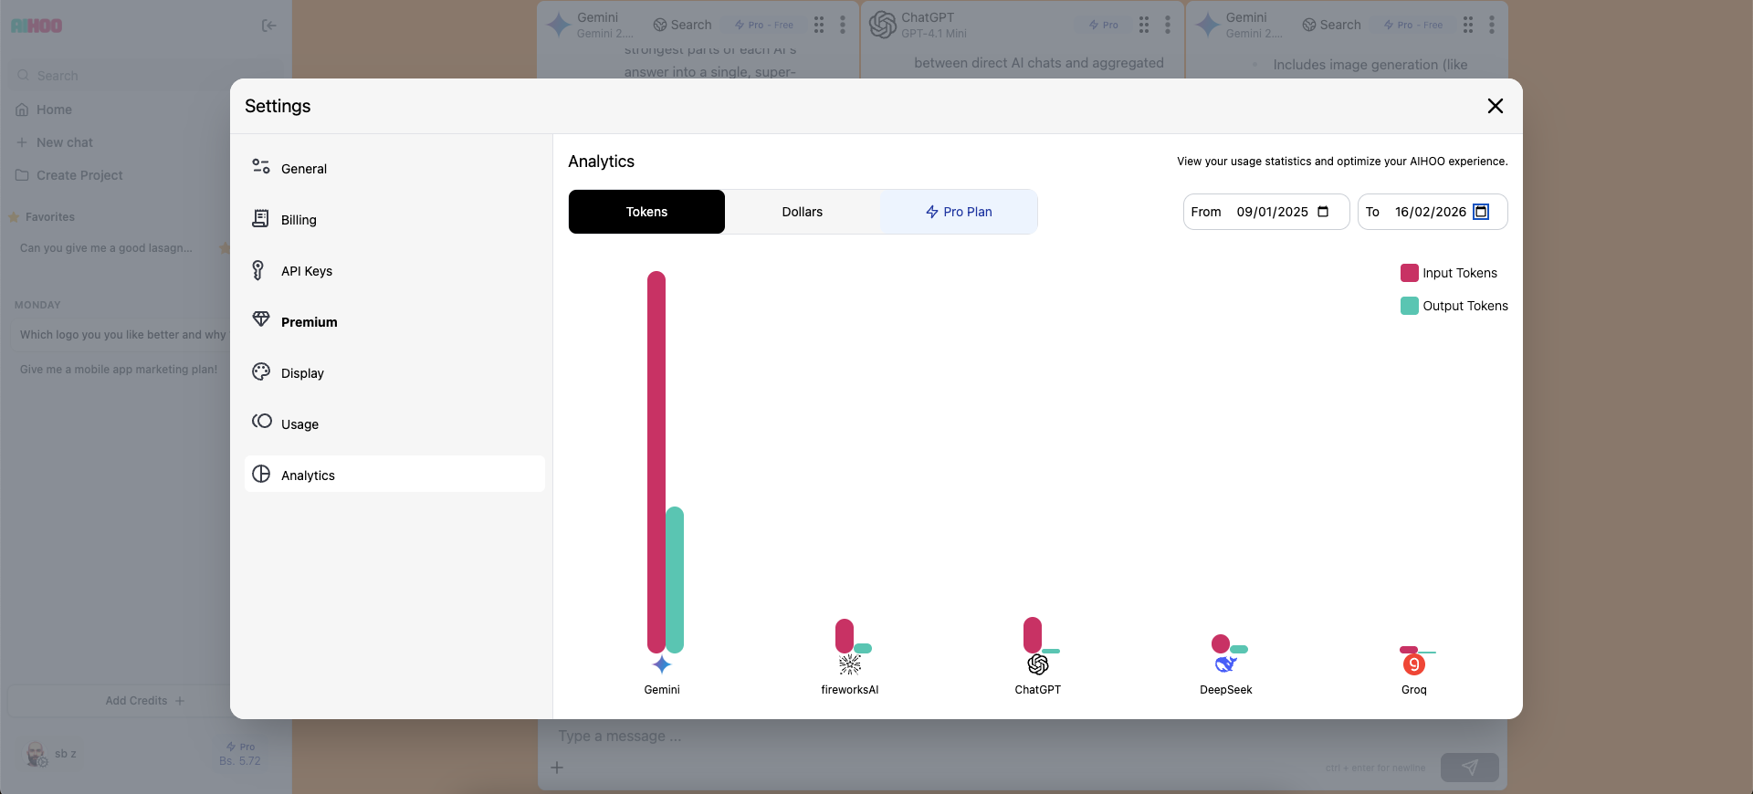Toggle Input Tokens legend swatch
Viewport: 1753px width, 794px height.
(1409, 273)
